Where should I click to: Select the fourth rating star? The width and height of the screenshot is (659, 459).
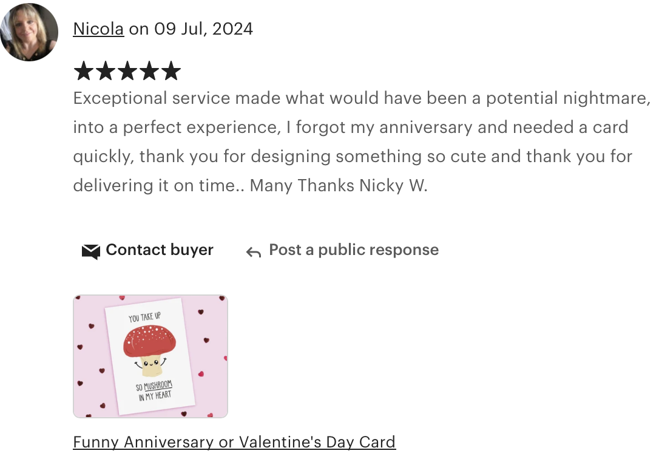(149, 70)
